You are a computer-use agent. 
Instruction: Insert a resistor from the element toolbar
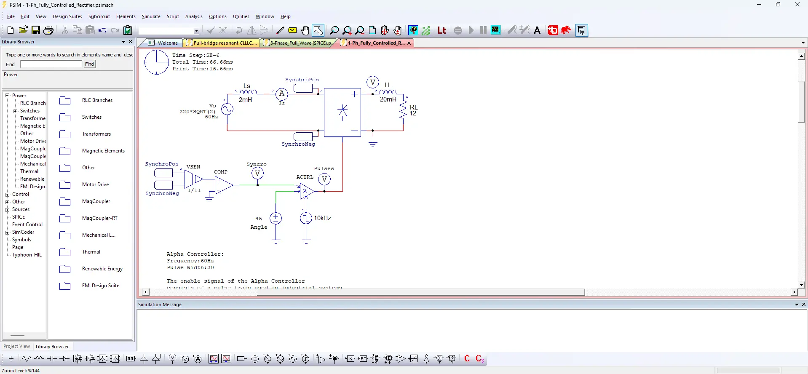(x=26, y=359)
